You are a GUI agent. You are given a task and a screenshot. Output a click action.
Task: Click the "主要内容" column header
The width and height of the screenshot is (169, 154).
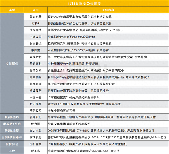pos(108,10)
